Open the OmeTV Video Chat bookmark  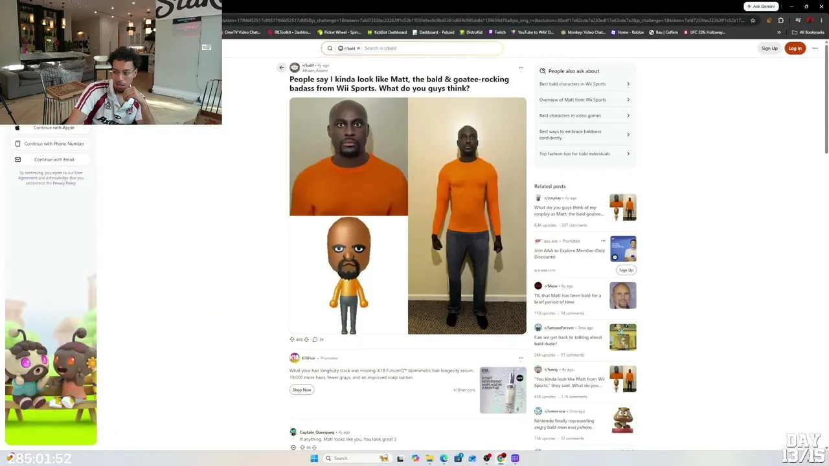[240, 32]
